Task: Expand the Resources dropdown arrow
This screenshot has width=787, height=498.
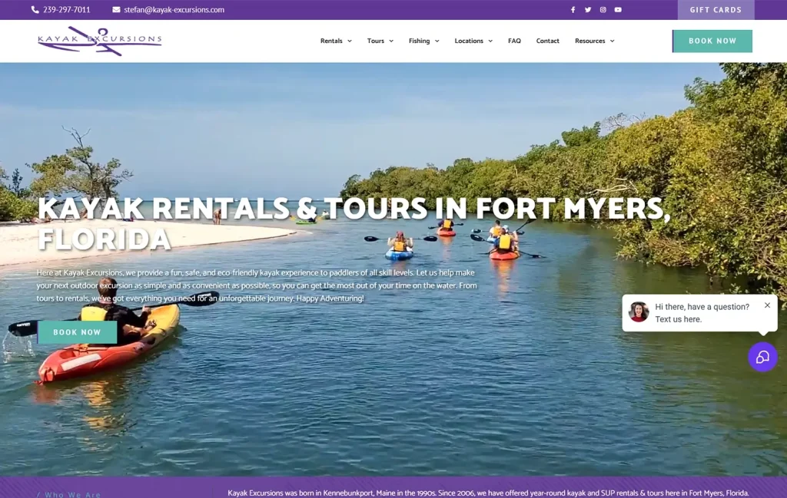Action: pos(613,41)
